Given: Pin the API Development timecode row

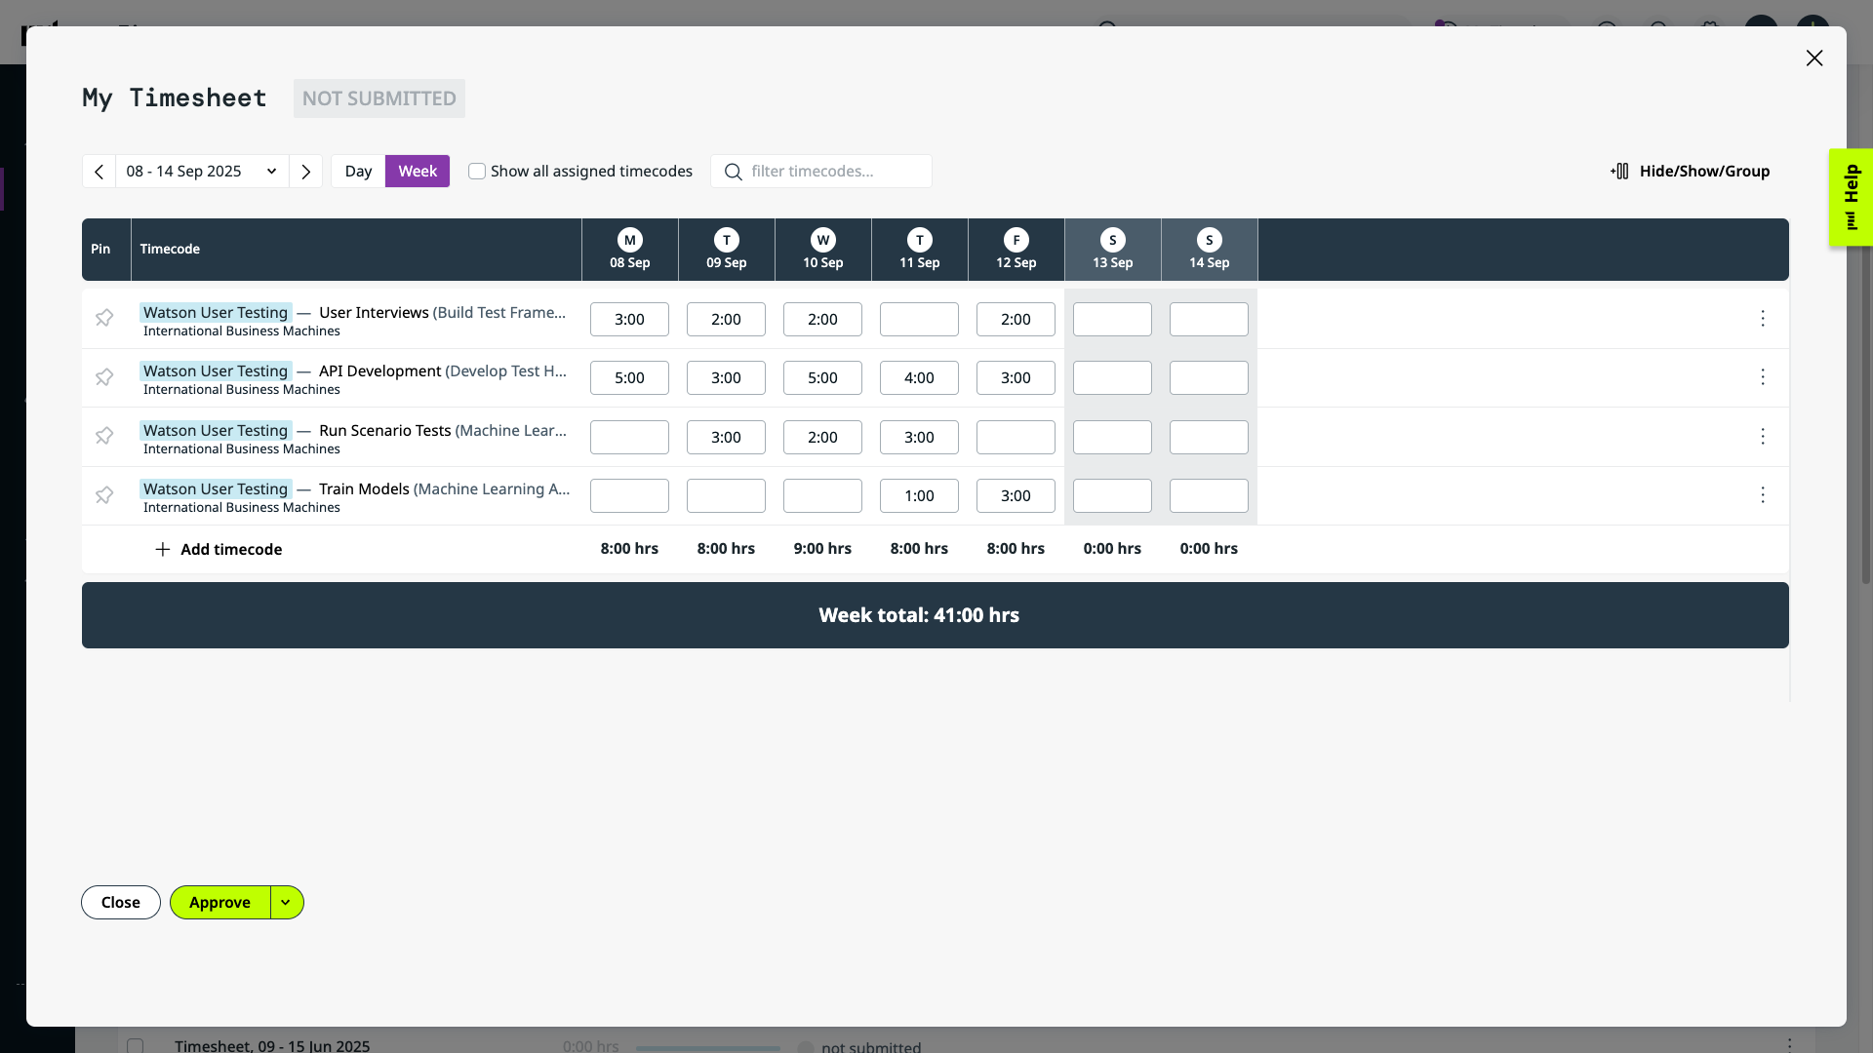Looking at the screenshot, I should [x=104, y=377].
